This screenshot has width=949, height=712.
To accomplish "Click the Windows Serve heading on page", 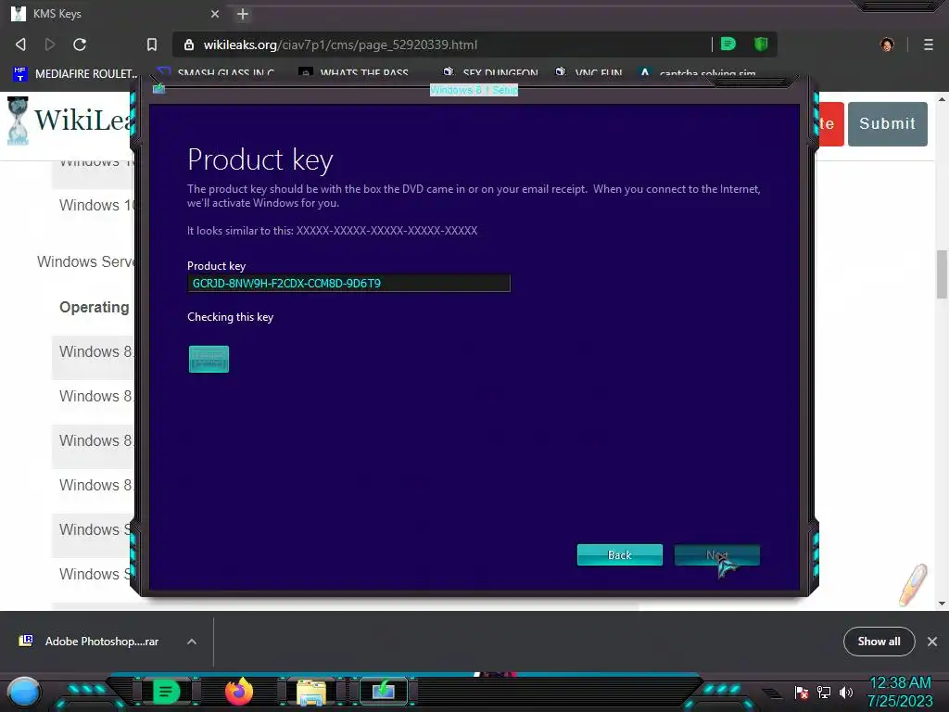I will click(85, 261).
